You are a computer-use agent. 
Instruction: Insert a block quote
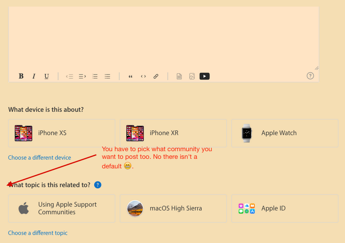(x=130, y=77)
